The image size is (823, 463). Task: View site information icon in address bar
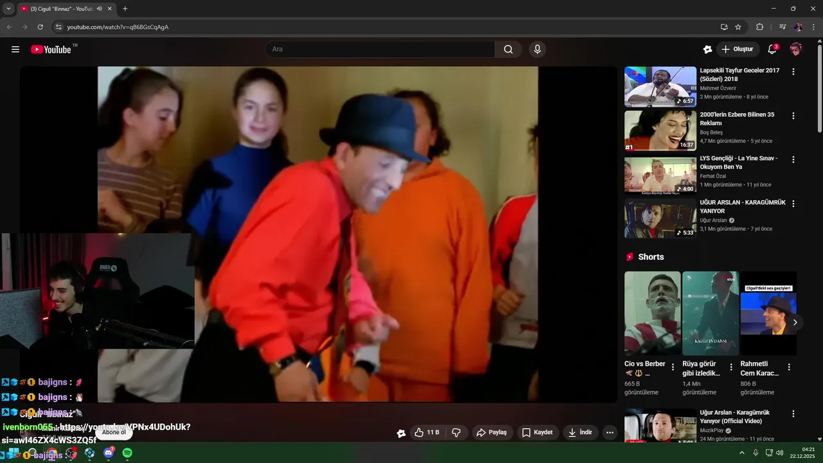pyautogui.click(x=59, y=27)
